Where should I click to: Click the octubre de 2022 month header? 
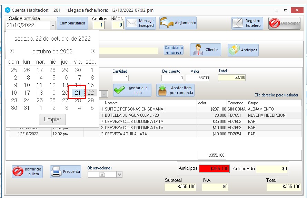click(52, 51)
